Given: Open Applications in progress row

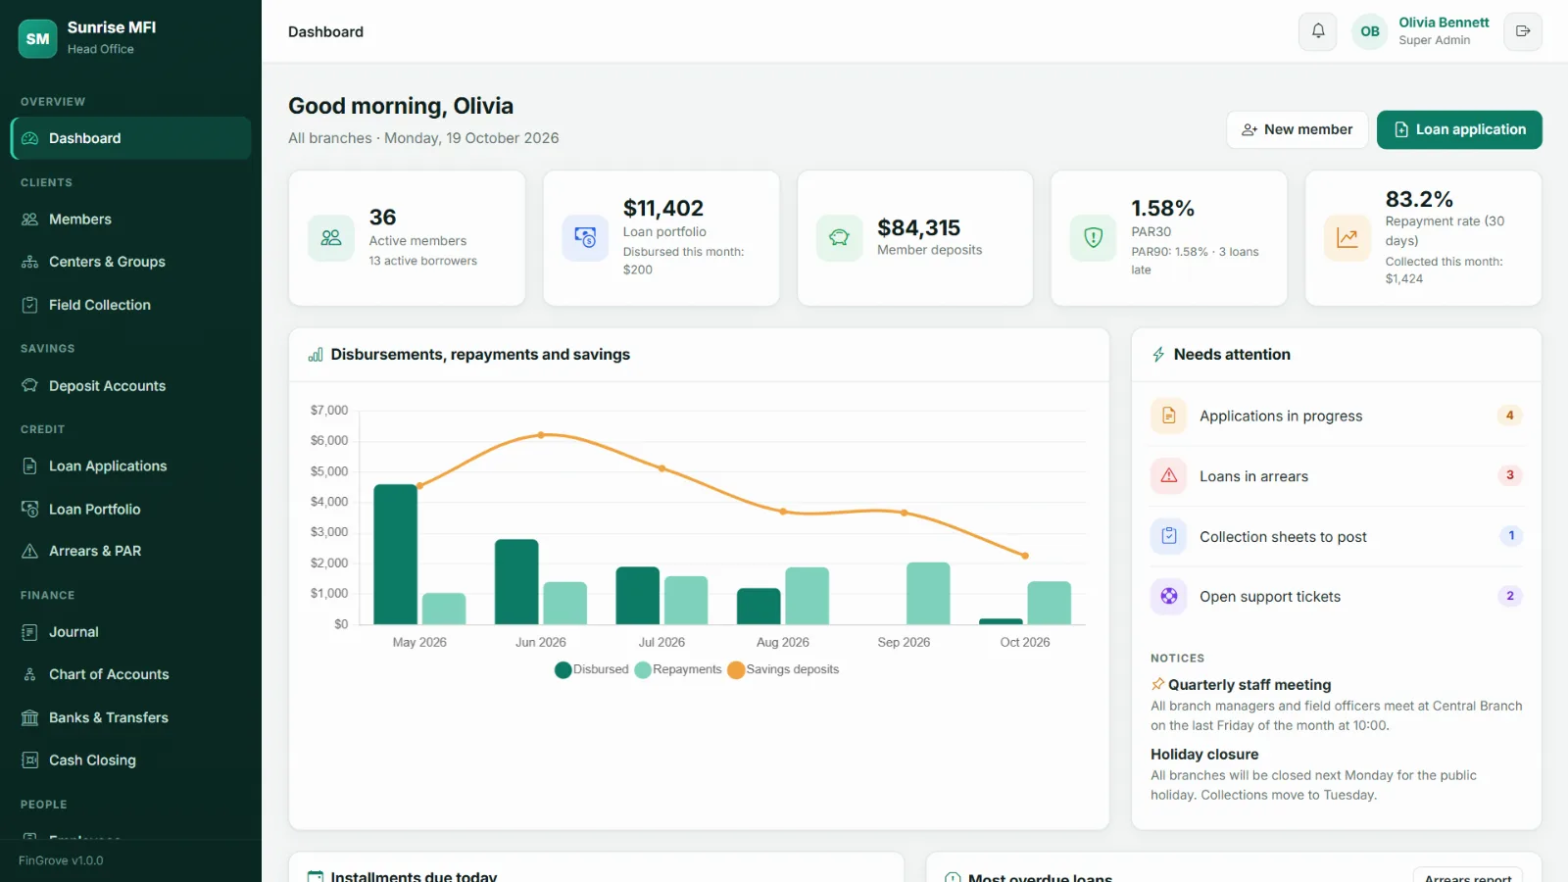Looking at the screenshot, I should (x=1336, y=416).
